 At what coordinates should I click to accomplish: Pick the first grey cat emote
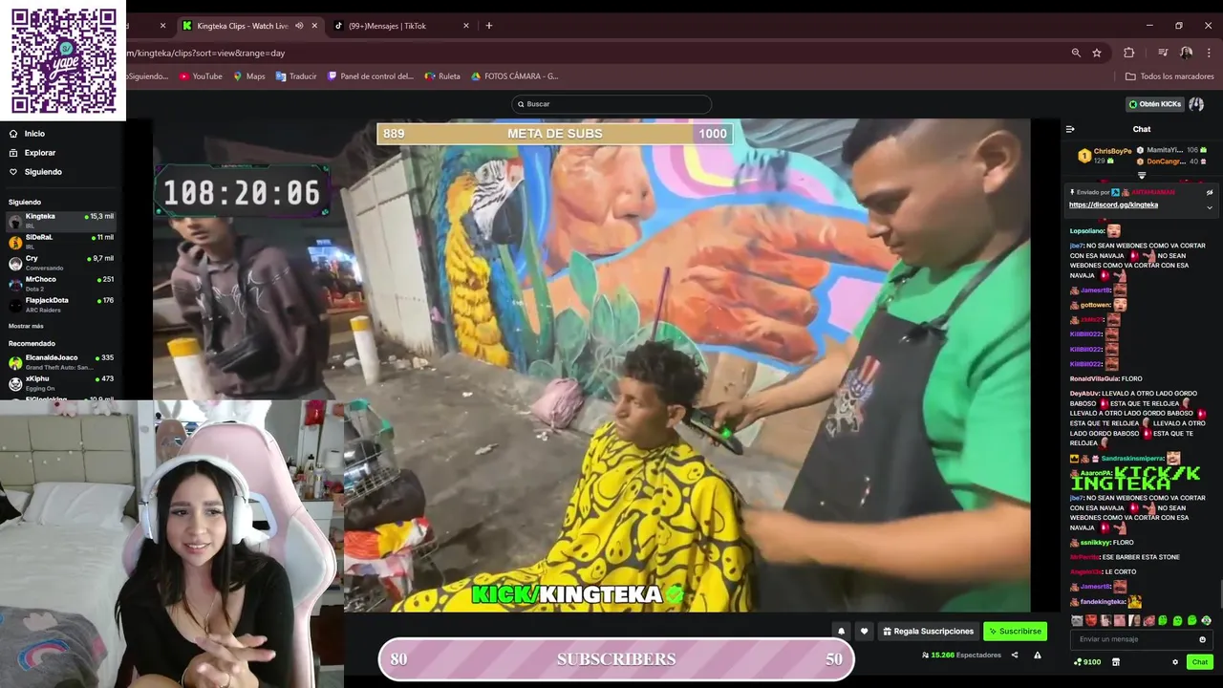pyautogui.click(x=1077, y=620)
